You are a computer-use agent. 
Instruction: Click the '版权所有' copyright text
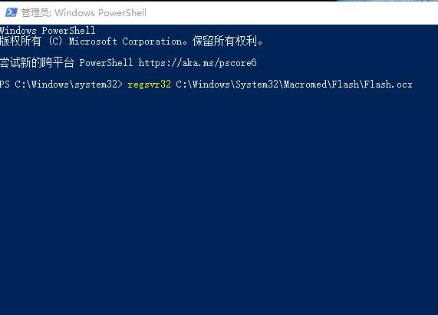[21, 41]
